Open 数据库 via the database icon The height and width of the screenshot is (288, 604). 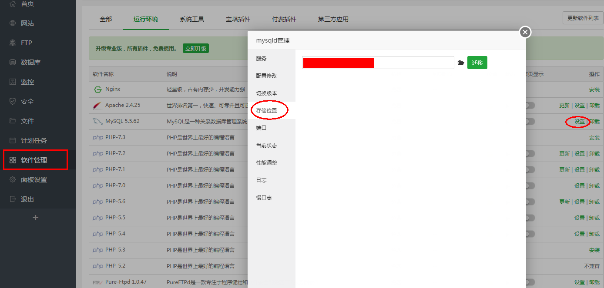[13, 62]
